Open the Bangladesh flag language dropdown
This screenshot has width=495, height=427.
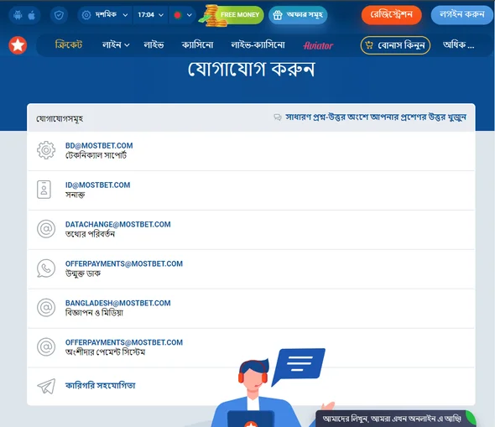(183, 15)
